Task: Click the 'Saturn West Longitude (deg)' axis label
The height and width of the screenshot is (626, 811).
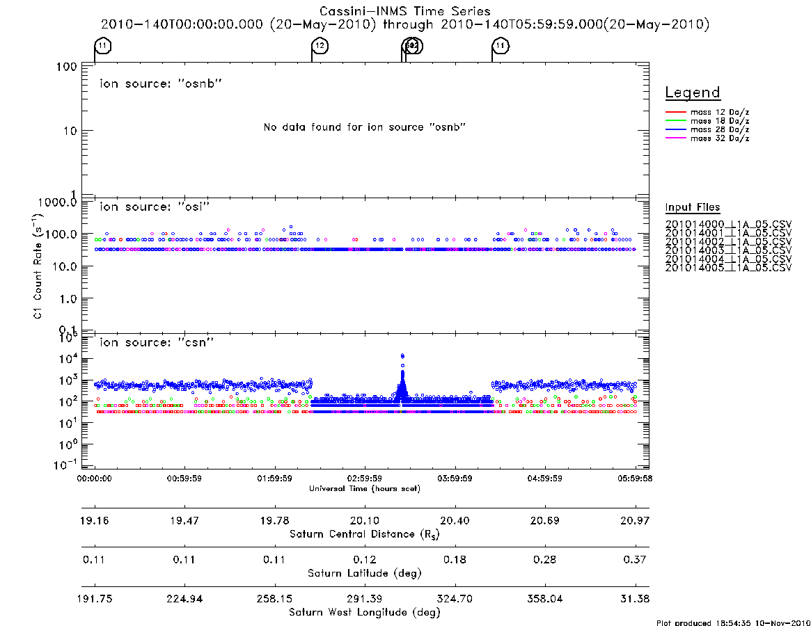Action: coord(365,613)
